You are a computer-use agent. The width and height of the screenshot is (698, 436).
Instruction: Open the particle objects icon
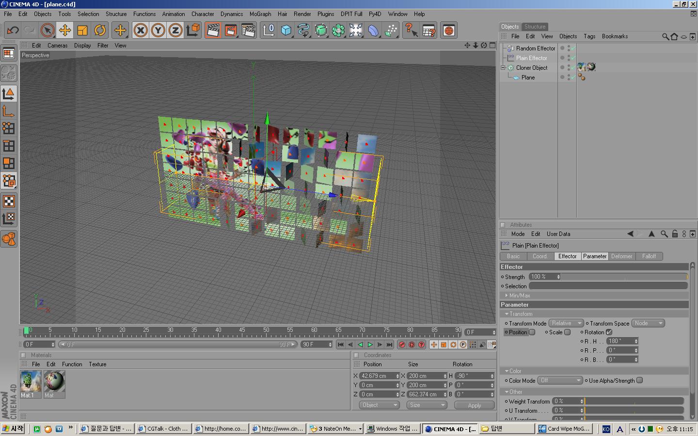point(391,30)
